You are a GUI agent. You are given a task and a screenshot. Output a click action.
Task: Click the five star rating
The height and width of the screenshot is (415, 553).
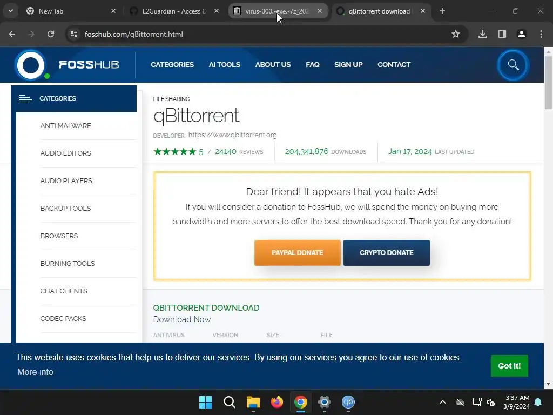(174, 152)
